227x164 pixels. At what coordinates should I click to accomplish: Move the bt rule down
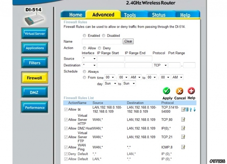coord(194,110)
